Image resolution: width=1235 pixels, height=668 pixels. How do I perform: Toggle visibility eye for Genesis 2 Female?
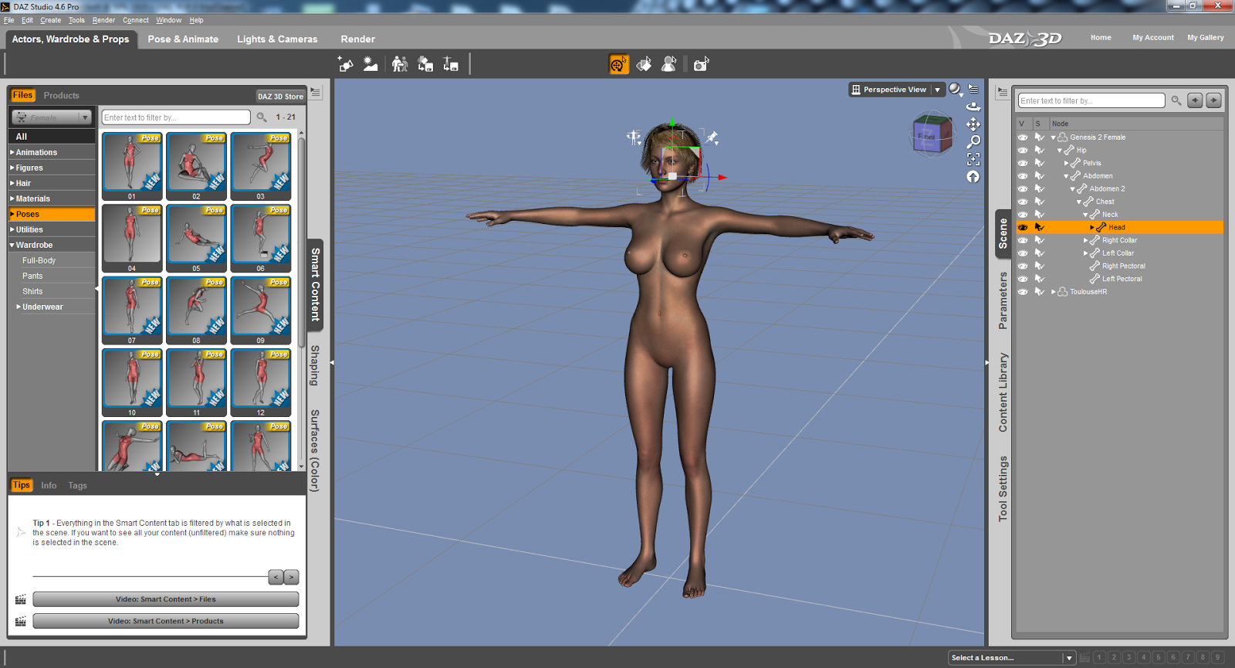pos(1023,137)
